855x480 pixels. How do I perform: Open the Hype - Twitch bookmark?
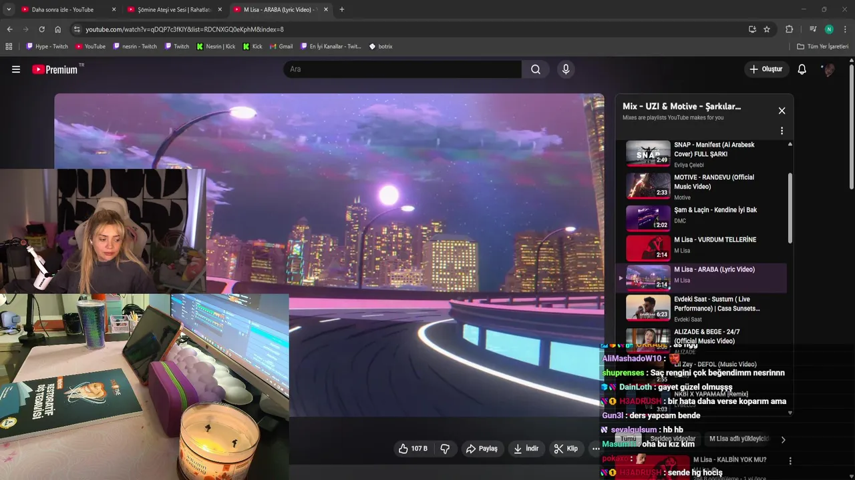[47, 47]
